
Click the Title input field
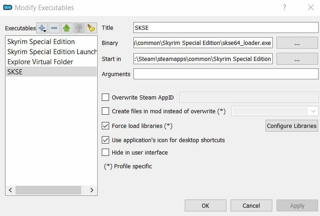(x=226, y=28)
